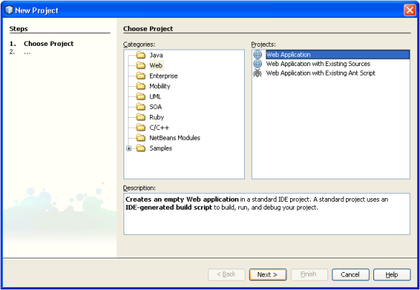Click the New Project cube icon in title bar

pos(9,10)
